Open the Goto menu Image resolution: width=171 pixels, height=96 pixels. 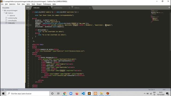click(x=28, y=4)
